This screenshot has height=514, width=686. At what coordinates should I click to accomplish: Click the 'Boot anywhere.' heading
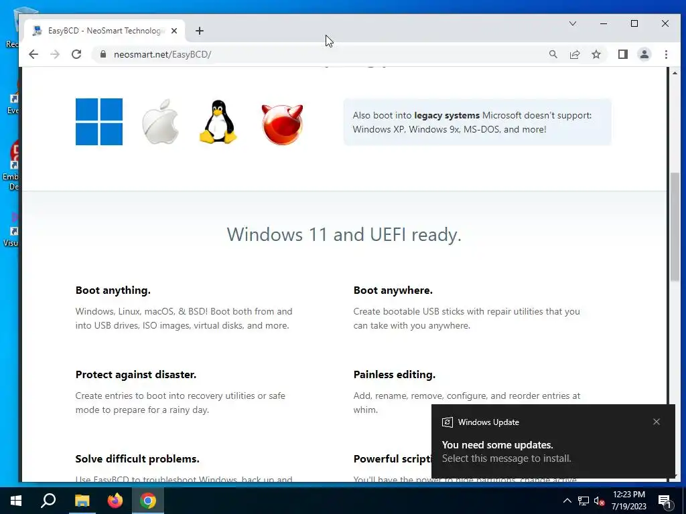point(393,290)
